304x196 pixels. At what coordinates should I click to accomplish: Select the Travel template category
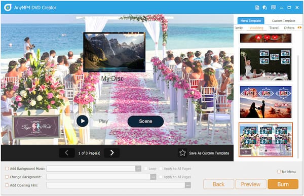tap(274, 28)
